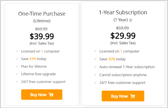Click the checkmark beside Save 50% today

pyautogui.click(x=95, y=59)
